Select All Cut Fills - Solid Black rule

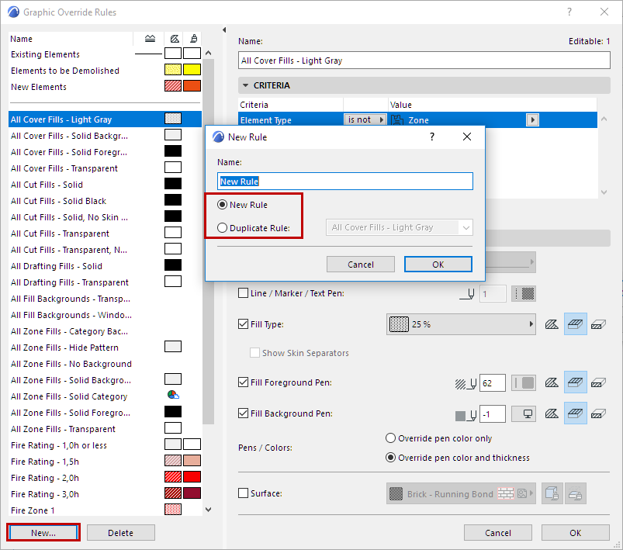tap(106, 201)
